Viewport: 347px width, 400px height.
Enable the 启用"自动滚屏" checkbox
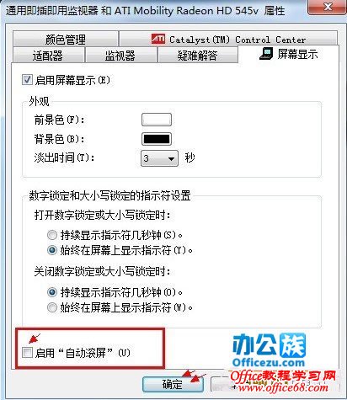pos(27,352)
